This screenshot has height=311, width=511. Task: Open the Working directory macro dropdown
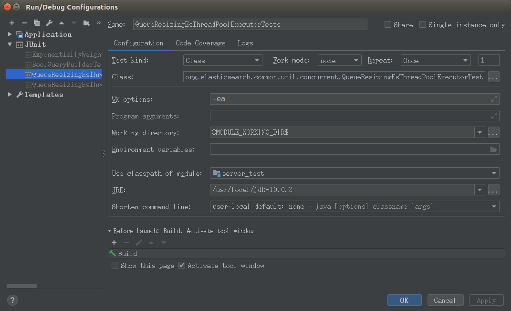click(480, 132)
